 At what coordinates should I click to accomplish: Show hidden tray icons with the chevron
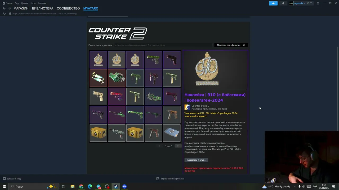[295, 187]
